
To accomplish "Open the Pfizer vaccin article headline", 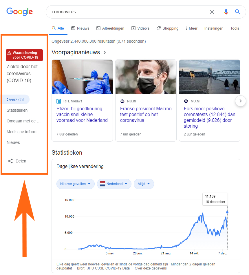I will 82,114.
